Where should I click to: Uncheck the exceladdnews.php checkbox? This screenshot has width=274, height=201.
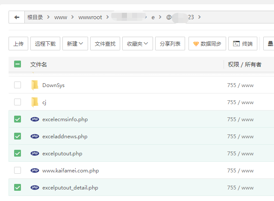[18, 136]
